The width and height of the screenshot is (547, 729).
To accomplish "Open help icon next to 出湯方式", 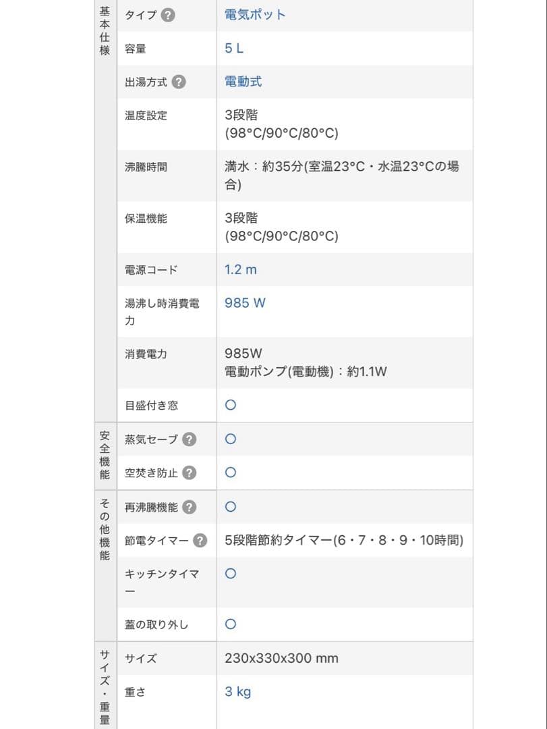I will click(179, 82).
